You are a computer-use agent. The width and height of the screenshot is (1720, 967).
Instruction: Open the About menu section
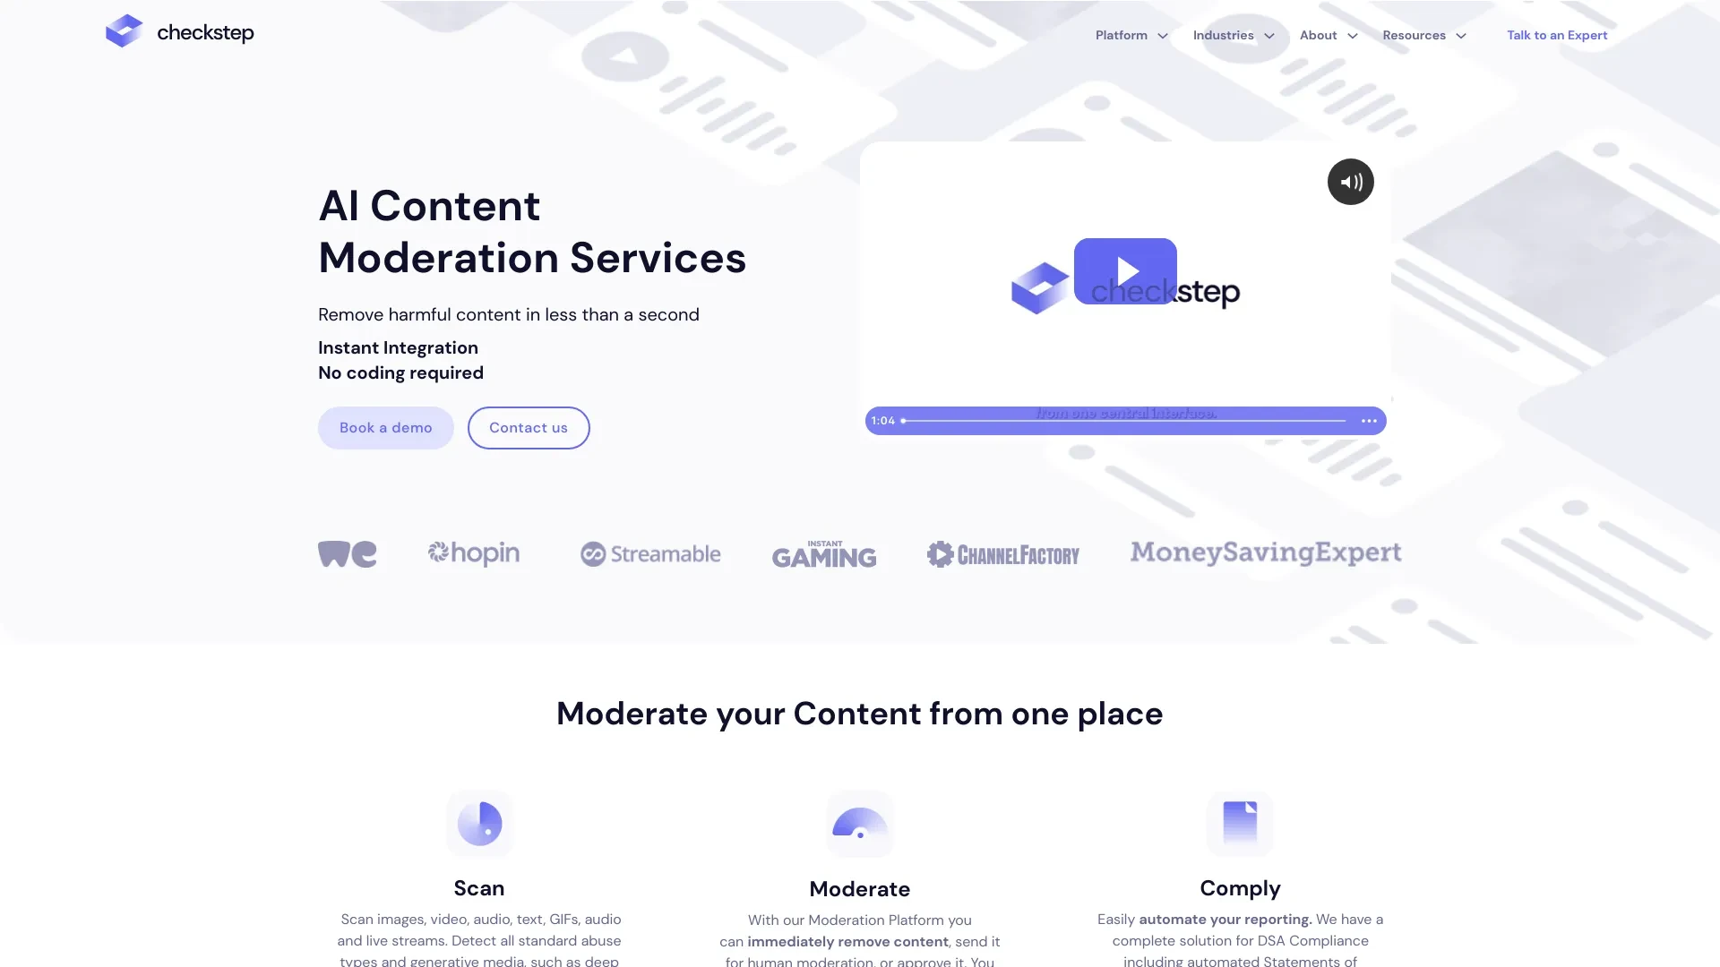[1326, 36]
